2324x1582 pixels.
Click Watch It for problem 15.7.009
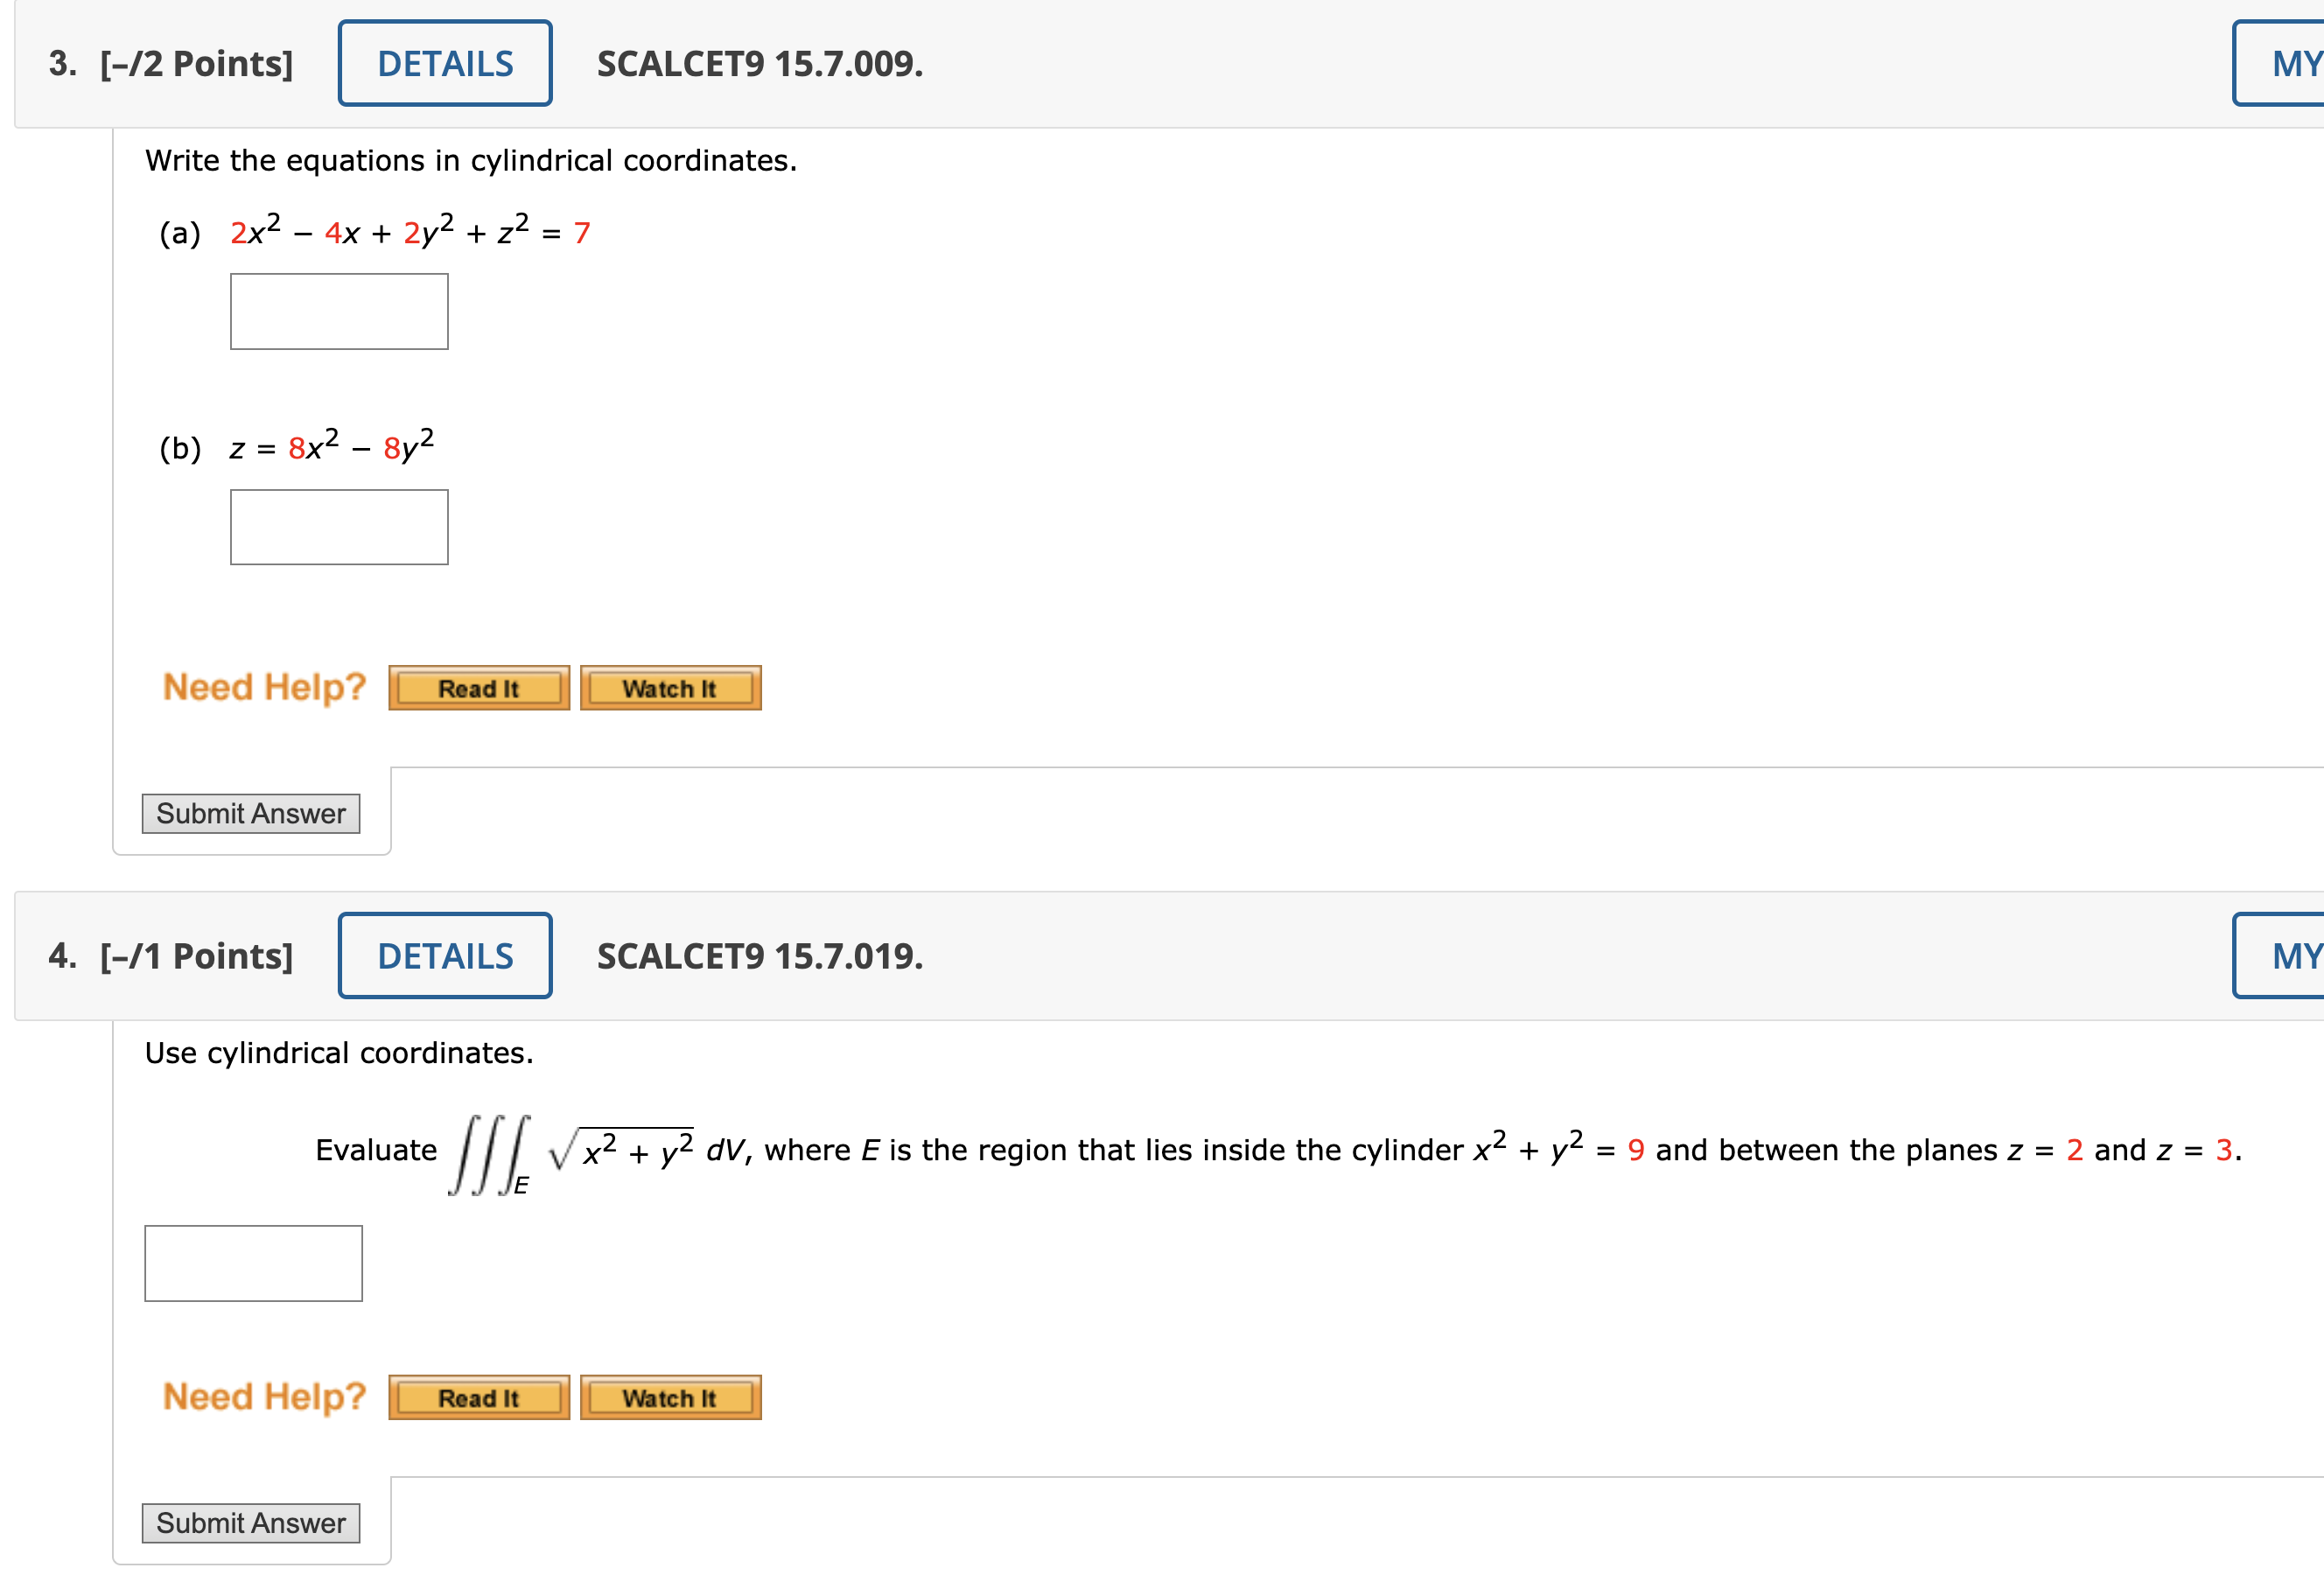tap(670, 687)
